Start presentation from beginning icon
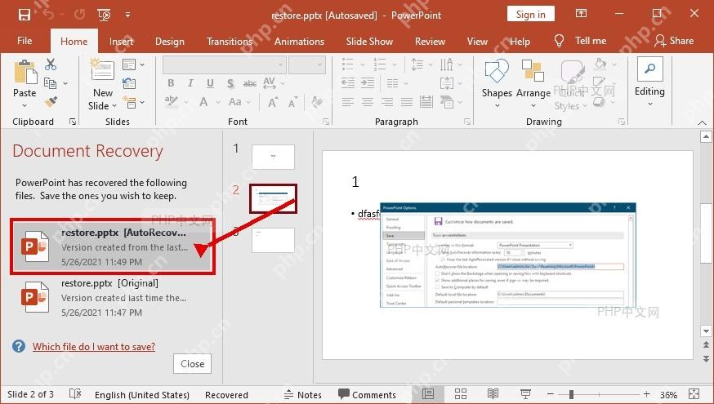 click(x=105, y=15)
